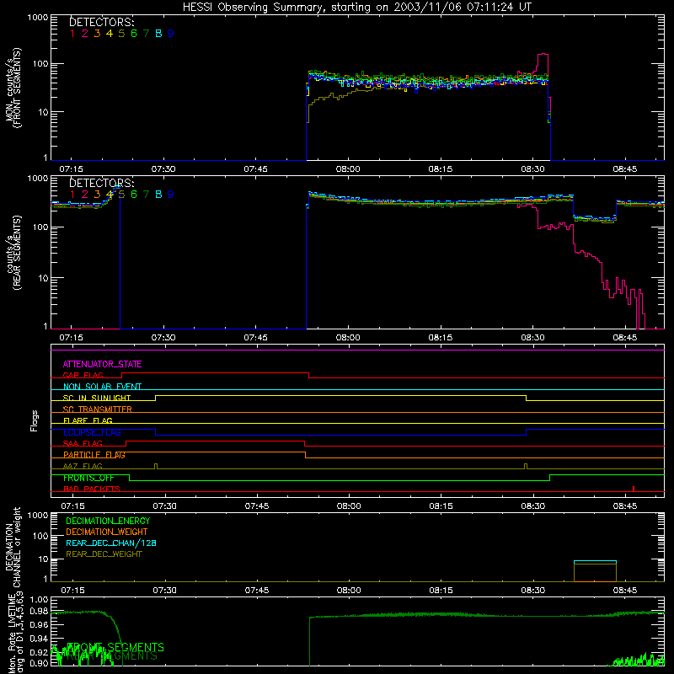
Task: Click olive detector number 5 in the front segments legend
Action: coord(121,34)
